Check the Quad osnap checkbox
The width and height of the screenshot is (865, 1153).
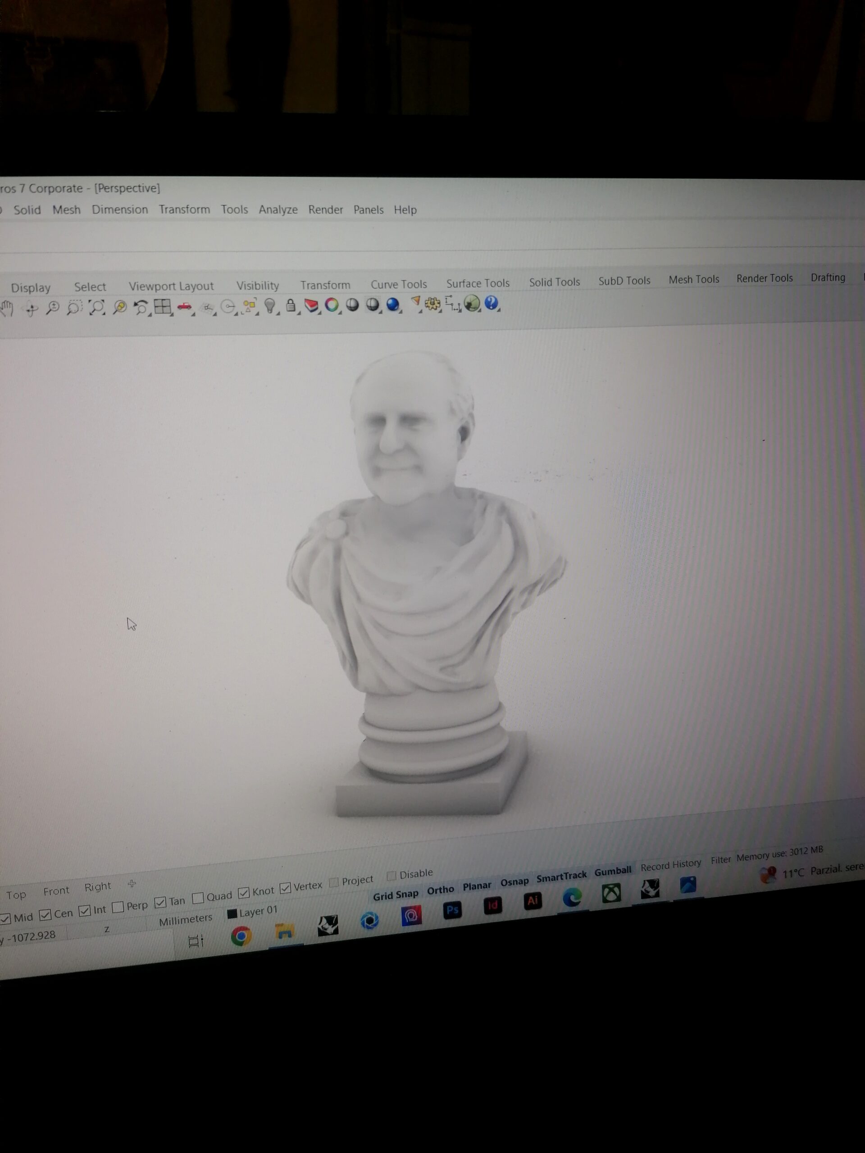(198, 898)
